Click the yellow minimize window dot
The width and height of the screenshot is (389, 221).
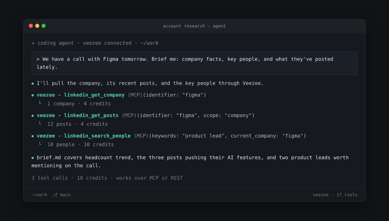37,26
